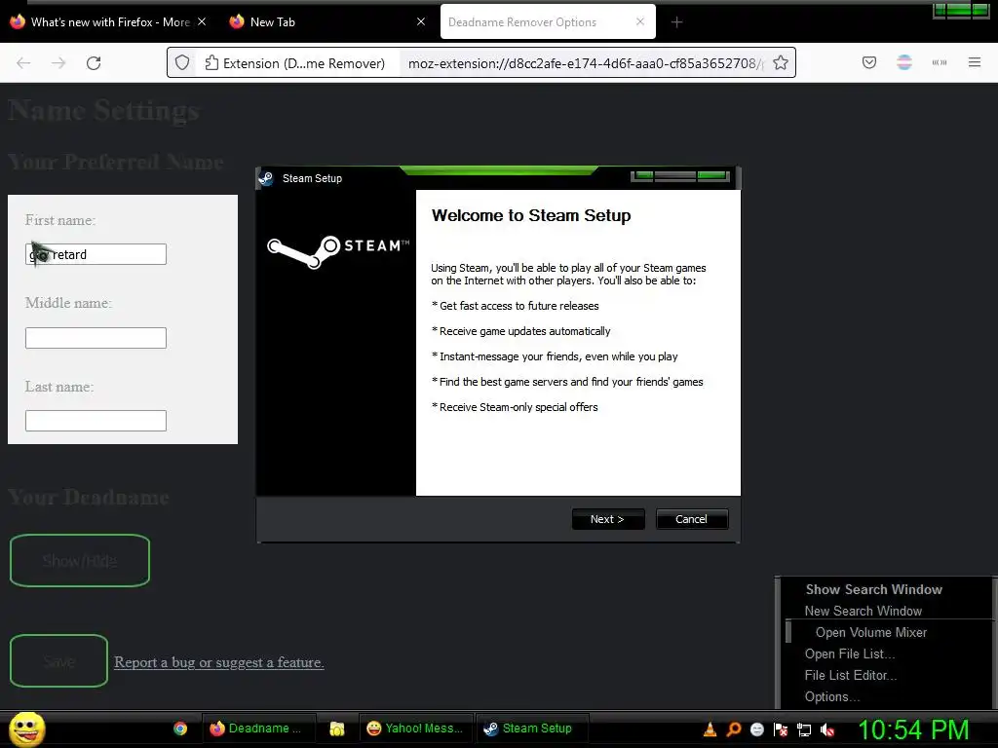998x748 pixels.
Task: Click the muted speaker volume tray icon
Action: coord(827,729)
